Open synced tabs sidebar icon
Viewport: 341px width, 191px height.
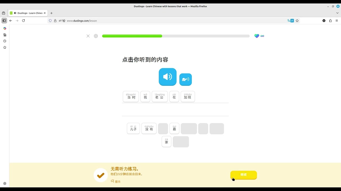tap(5, 35)
